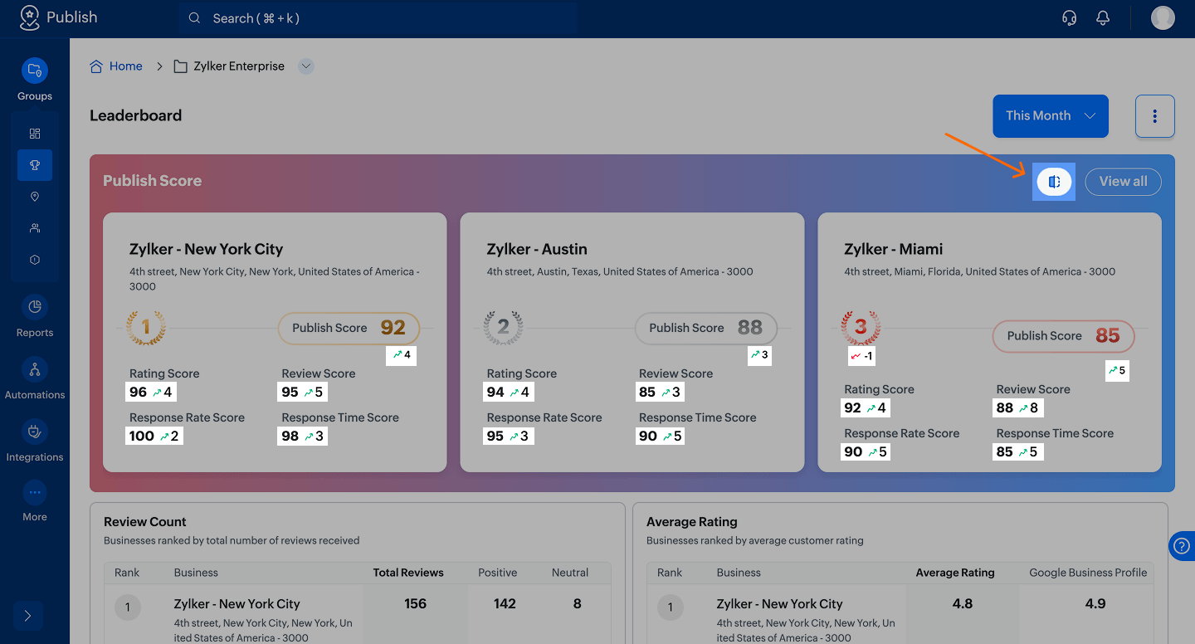Click New York City Rating Score 96
Screen dimensions: 1195x644
pos(138,393)
